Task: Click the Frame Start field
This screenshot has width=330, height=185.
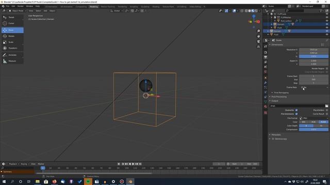Action: pos(313,77)
